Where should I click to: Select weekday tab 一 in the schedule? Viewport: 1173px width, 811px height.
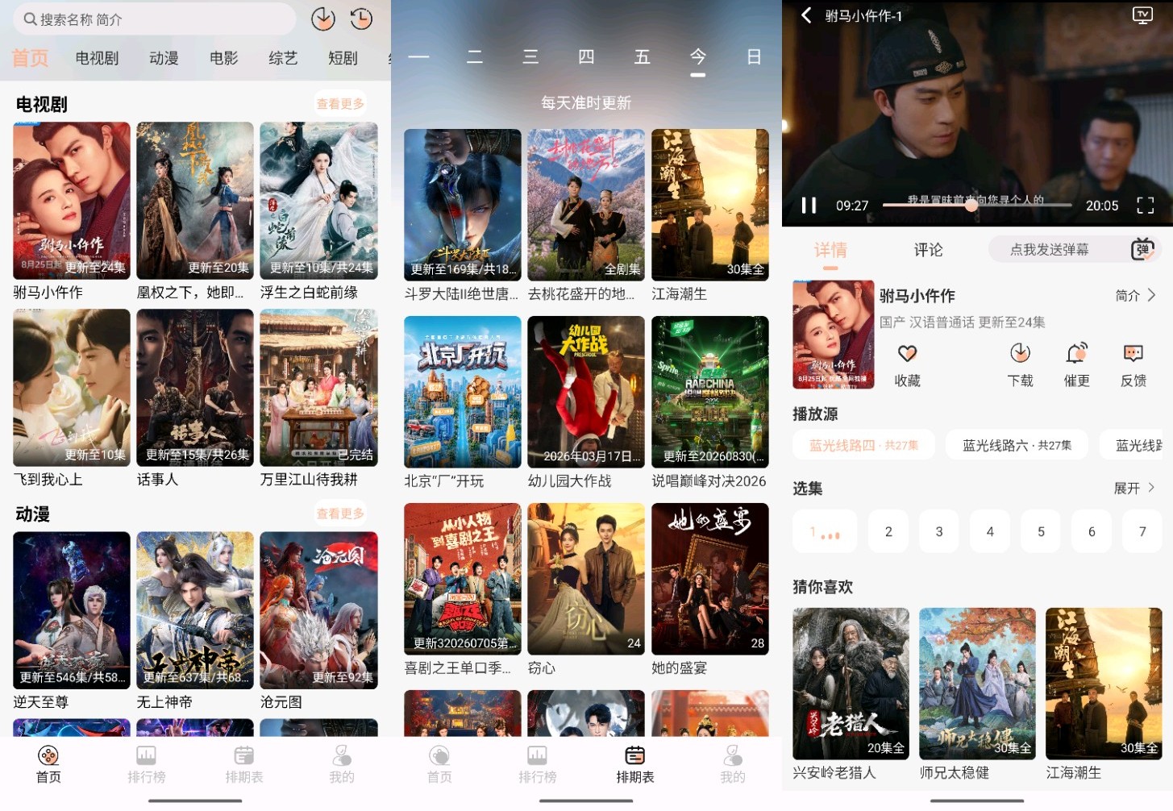tap(419, 56)
